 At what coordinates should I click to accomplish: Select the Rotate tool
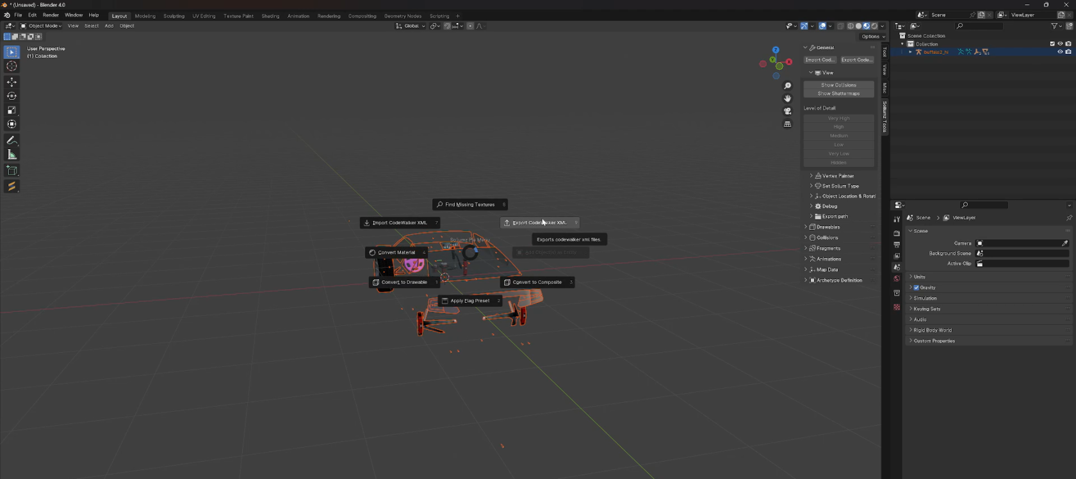click(x=12, y=96)
